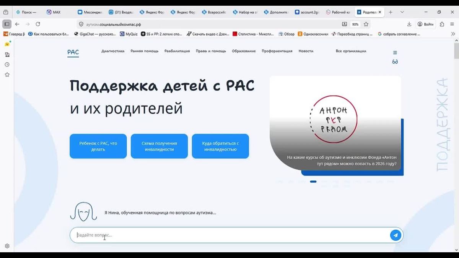Open the site hamburger menu
Screen dimensions: 459x258
click(395, 53)
